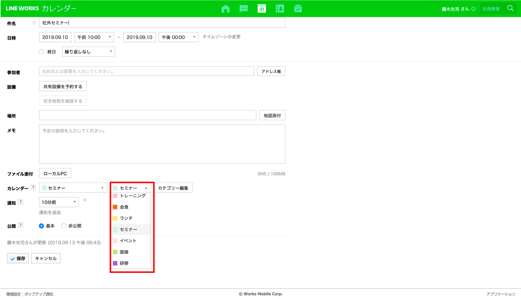Enable the 終日 all-day checkbox
Image resolution: width=521 pixels, height=299 pixels.
(x=41, y=52)
